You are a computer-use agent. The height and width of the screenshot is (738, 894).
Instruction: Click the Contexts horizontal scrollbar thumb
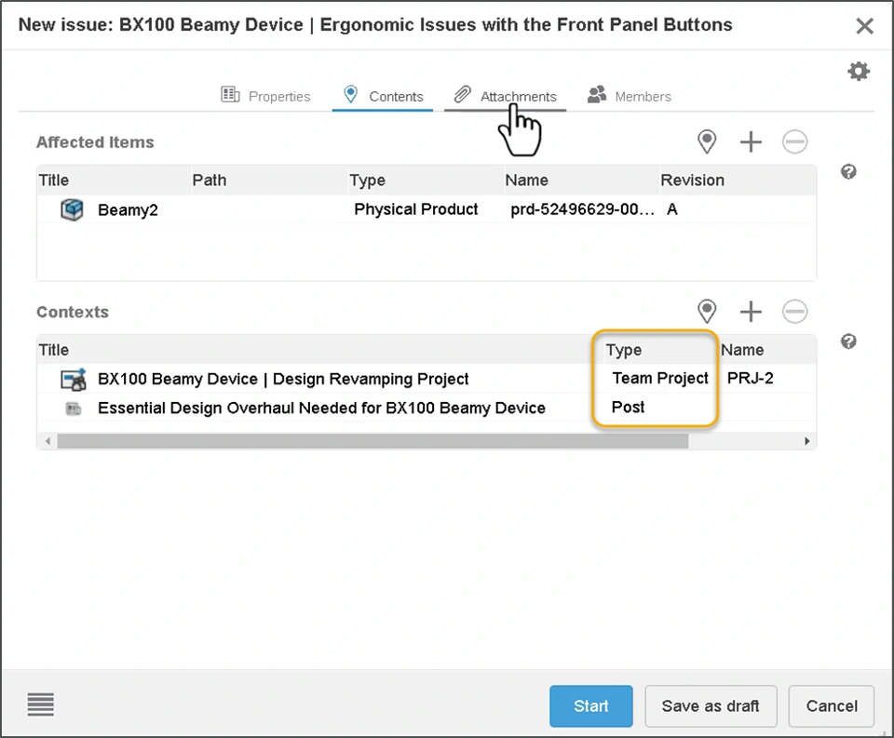click(x=372, y=441)
